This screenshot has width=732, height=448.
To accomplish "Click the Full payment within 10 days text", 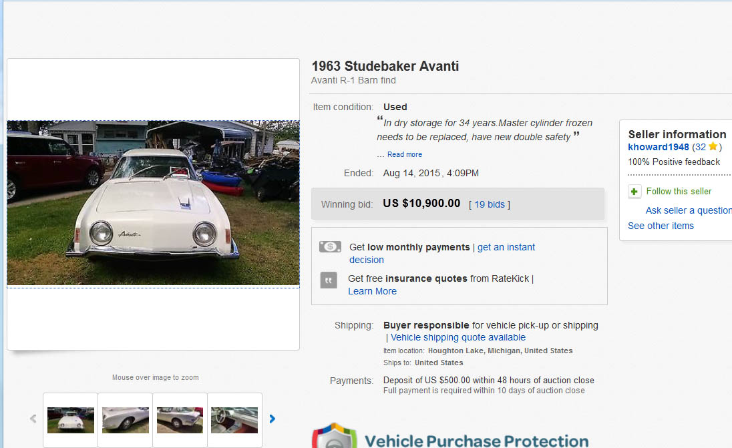I will 484,391.
